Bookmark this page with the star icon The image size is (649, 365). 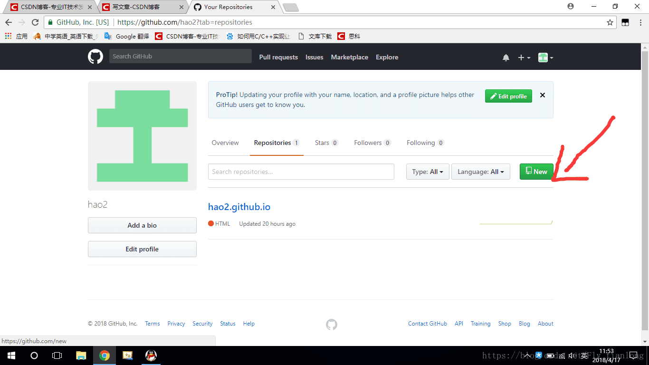[x=610, y=22]
